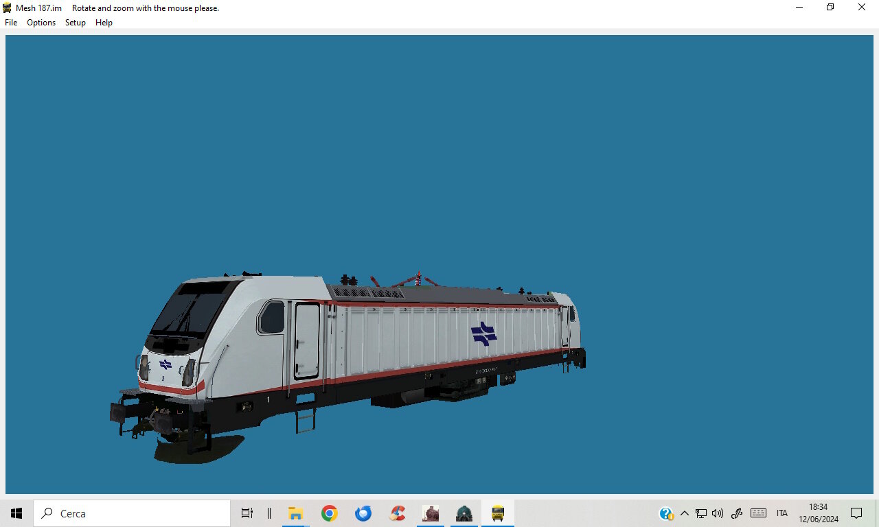Viewport: 879px width, 527px height.
Task: Open the Windows Start menu
Action: pyautogui.click(x=16, y=513)
